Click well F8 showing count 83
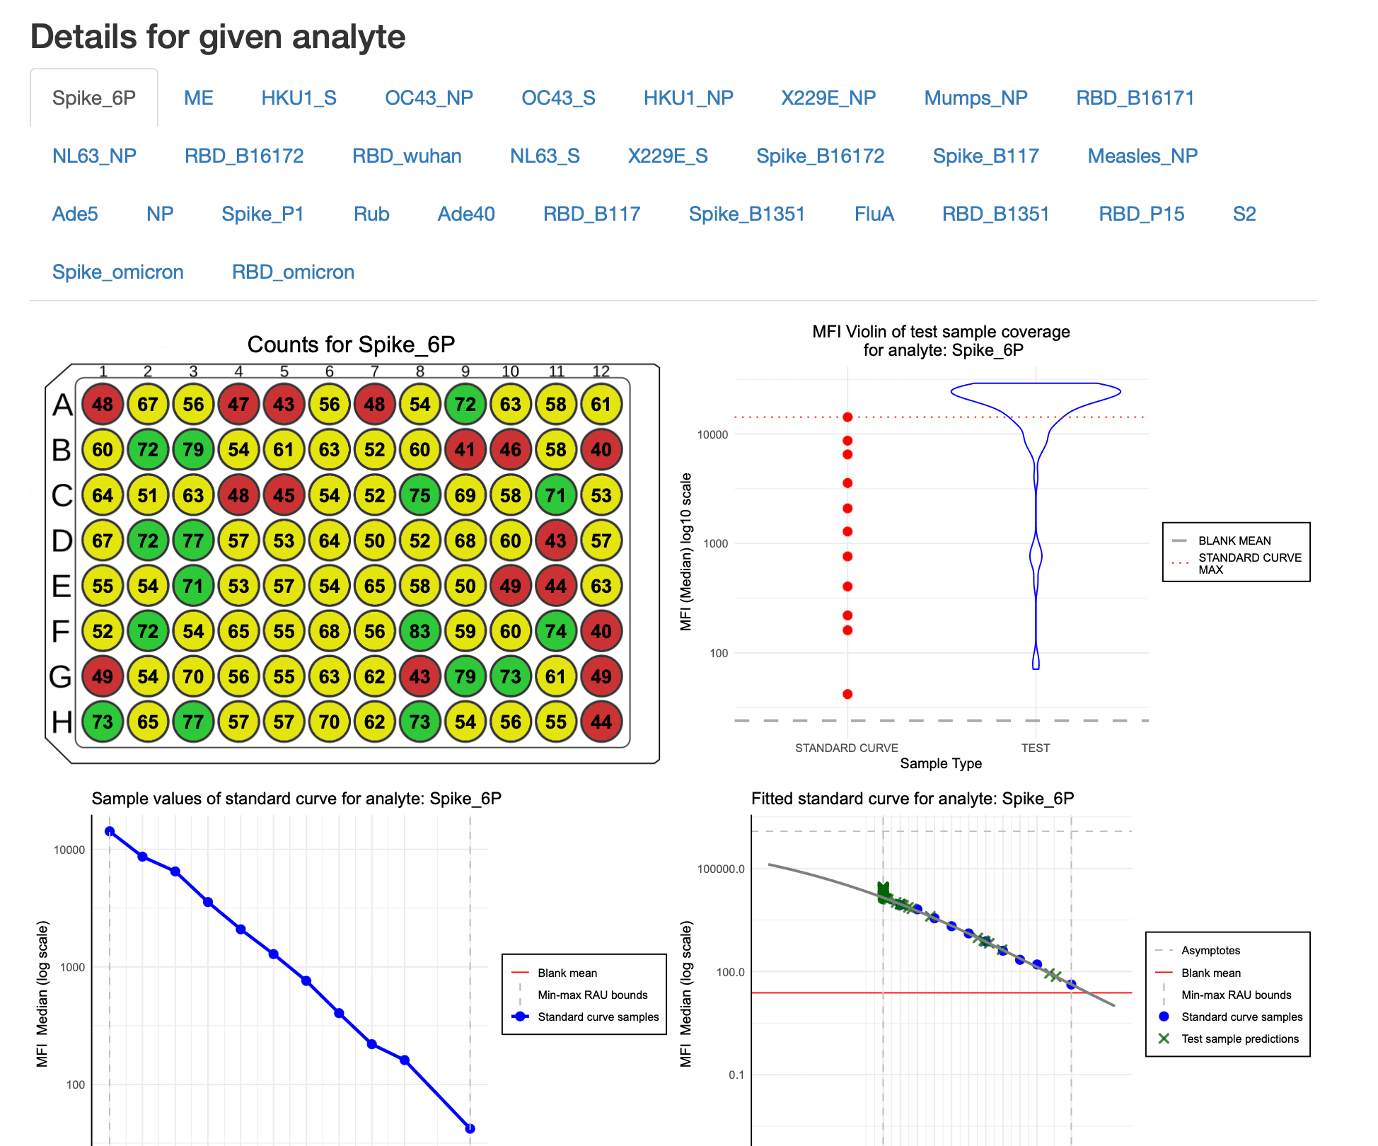 point(420,631)
